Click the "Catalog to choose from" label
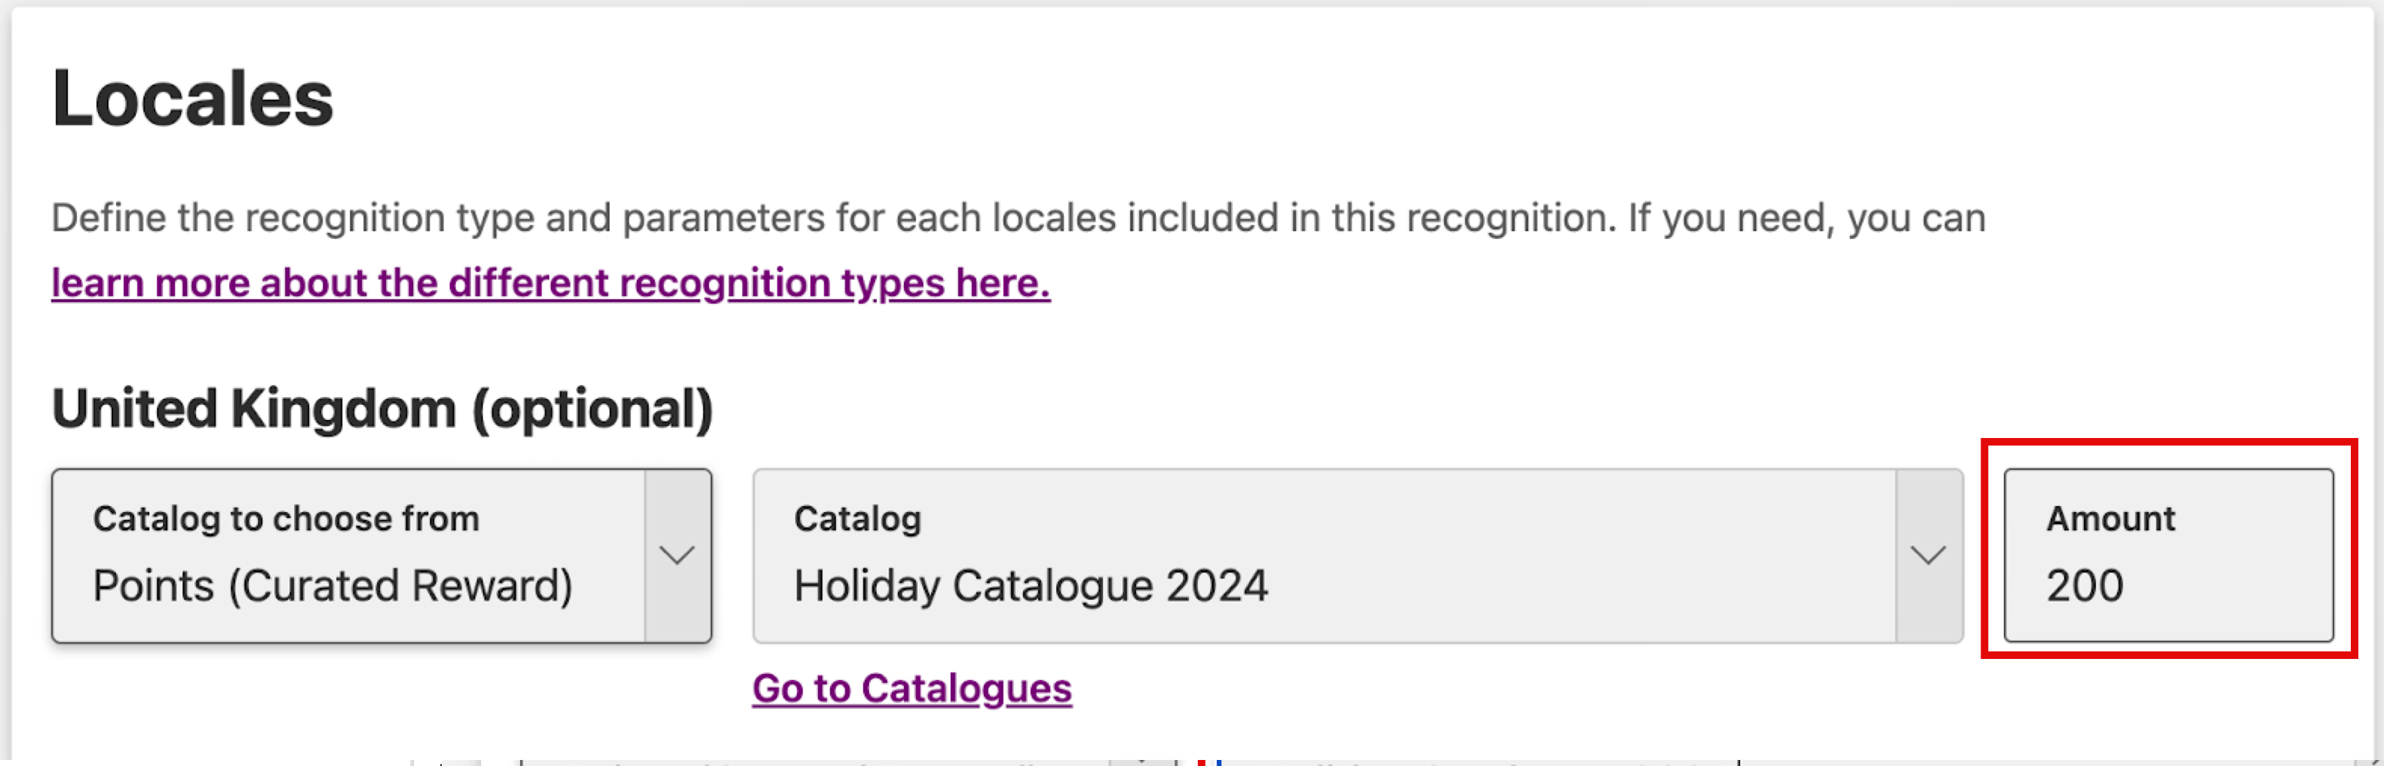The height and width of the screenshot is (766, 2384). pos(286,519)
